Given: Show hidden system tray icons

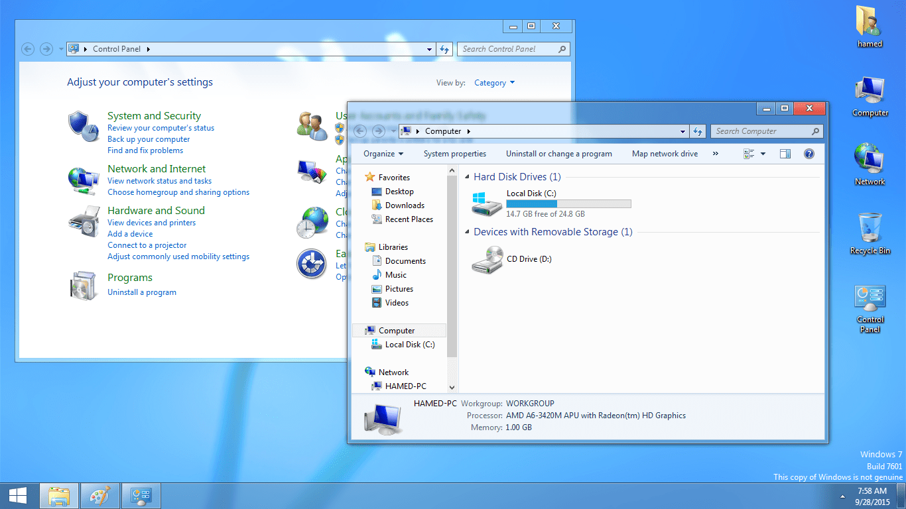Looking at the screenshot, I should click(x=843, y=496).
